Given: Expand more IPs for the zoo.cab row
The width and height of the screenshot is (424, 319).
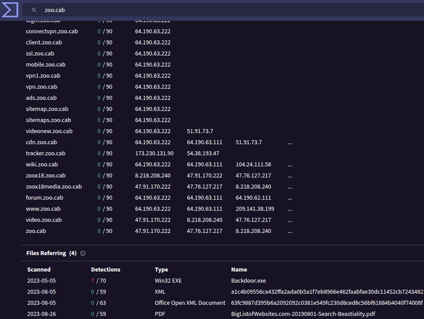Looking at the screenshot, I should click(x=290, y=231).
